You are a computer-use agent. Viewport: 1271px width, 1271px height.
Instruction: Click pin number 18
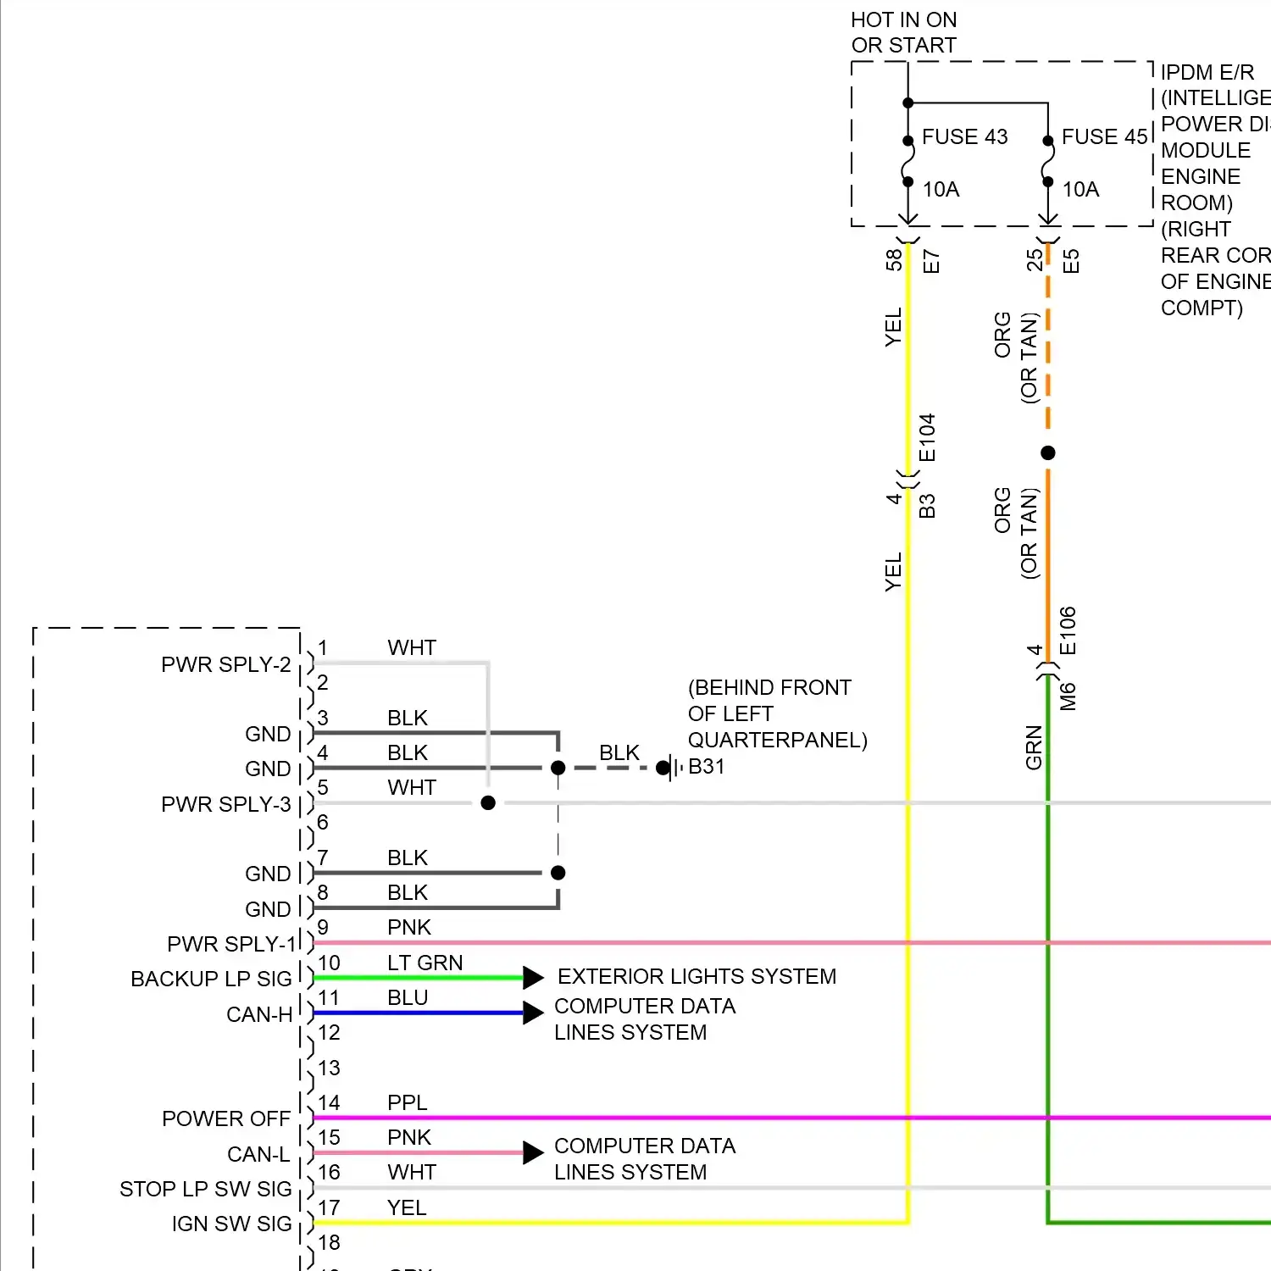pyautogui.click(x=329, y=1242)
